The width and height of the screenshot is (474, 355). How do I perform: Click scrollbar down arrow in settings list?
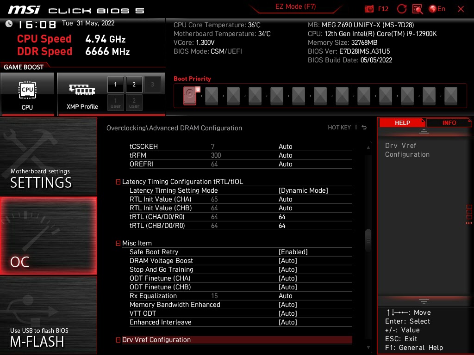pos(368,348)
